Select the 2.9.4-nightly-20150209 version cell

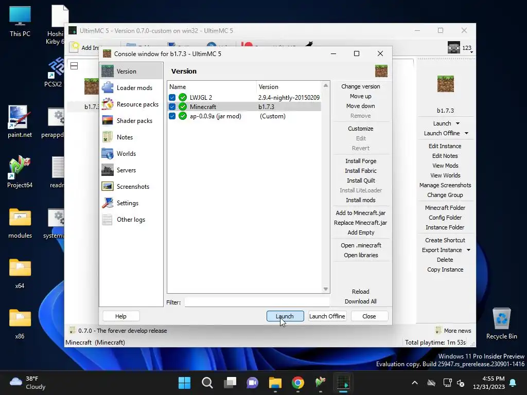point(289,97)
